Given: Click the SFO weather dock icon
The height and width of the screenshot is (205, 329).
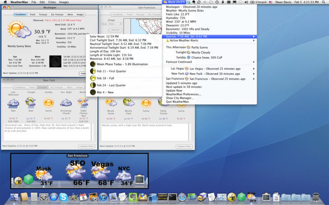Looking at the screenshot, I should (x=77, y=173).
